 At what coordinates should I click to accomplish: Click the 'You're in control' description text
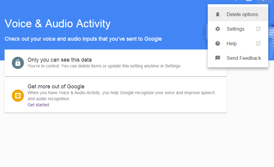point(104,66)
